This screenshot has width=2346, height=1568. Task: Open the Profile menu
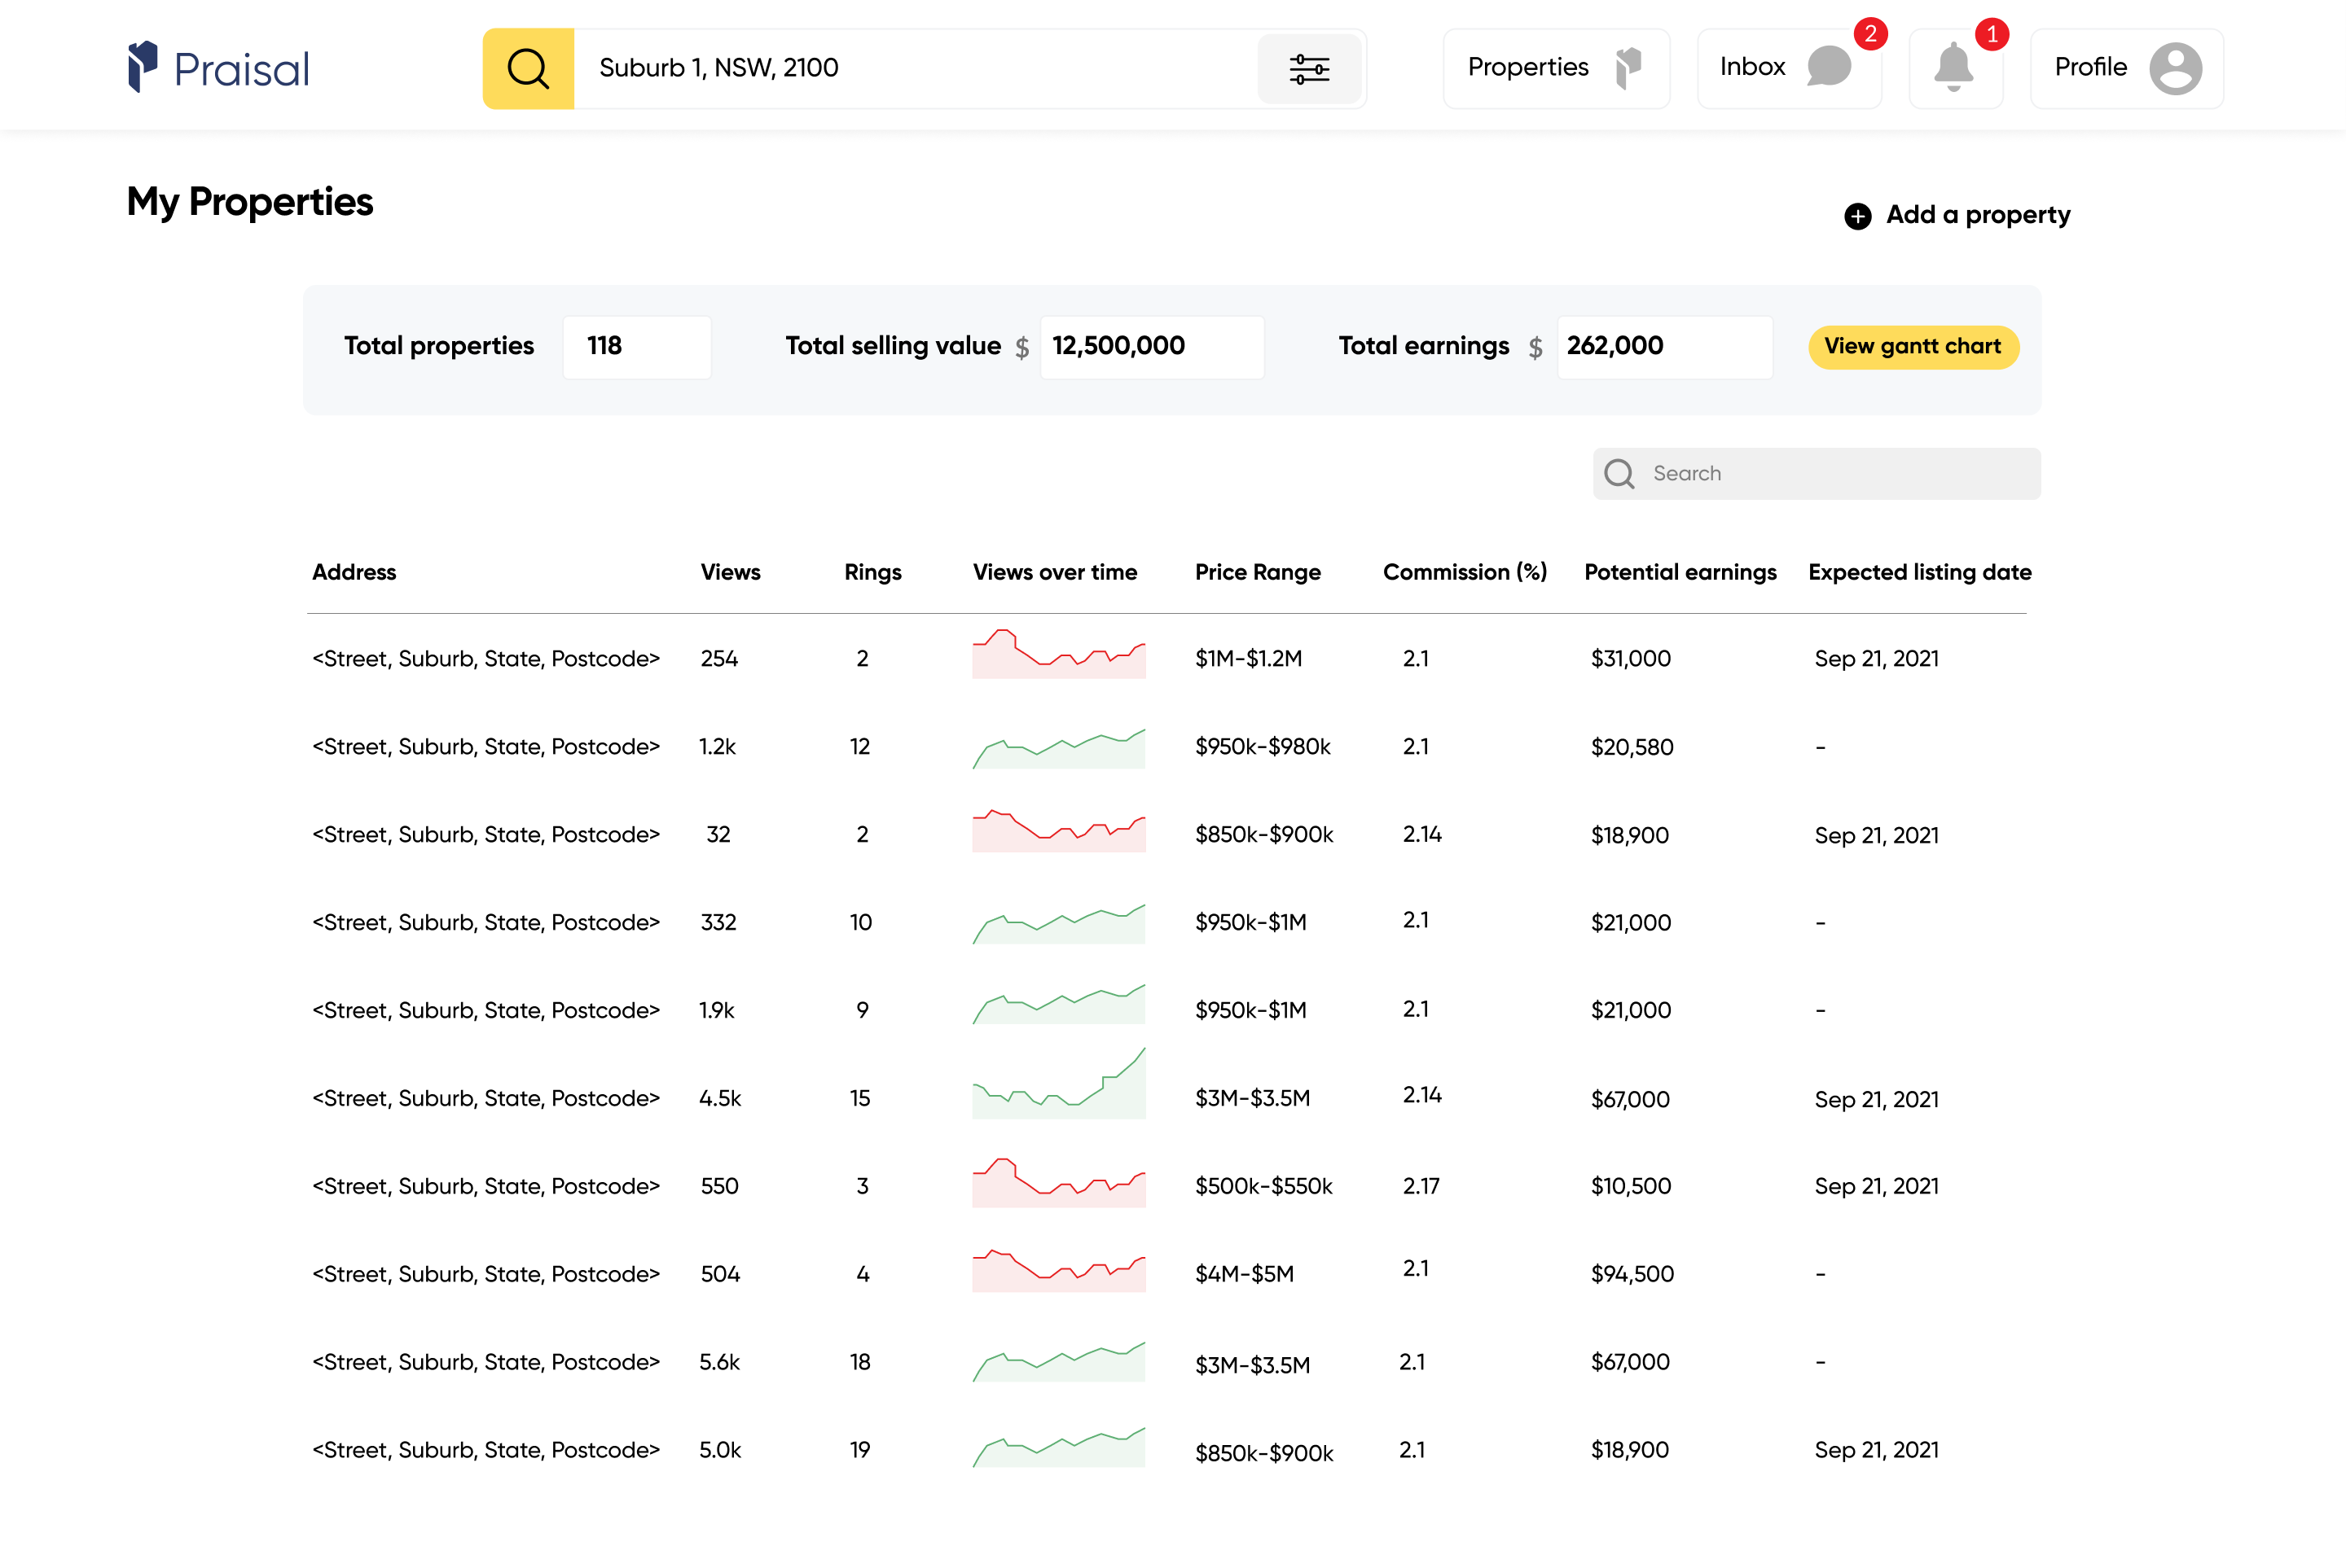tap(2127, 68)
